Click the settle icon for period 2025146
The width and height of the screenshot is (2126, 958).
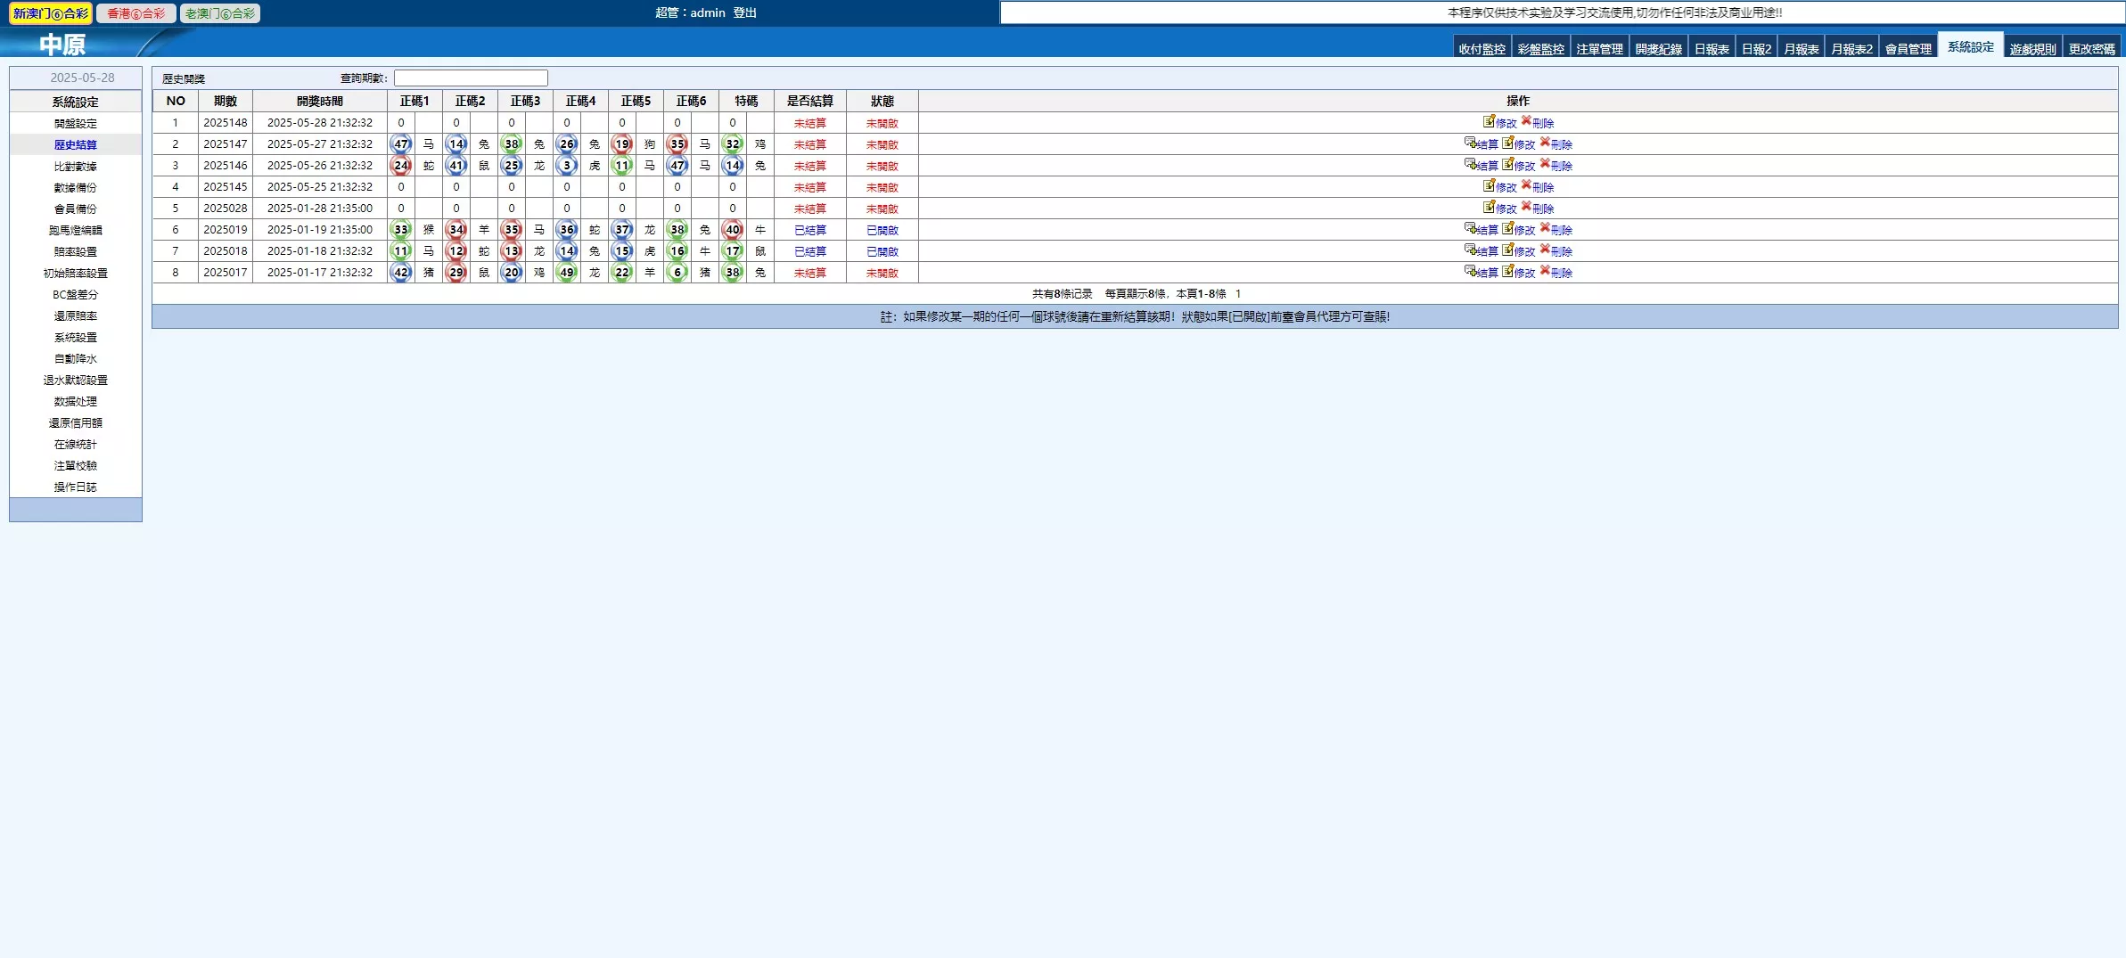pyautogui.click(x=1470, y=164)
